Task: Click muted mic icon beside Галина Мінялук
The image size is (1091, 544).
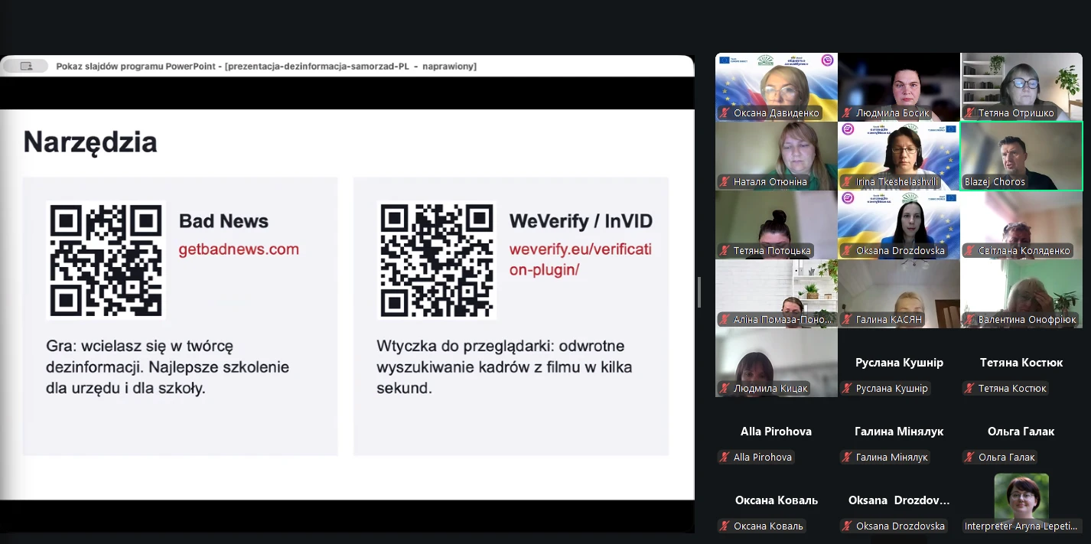Action: (x=847, y=458)
